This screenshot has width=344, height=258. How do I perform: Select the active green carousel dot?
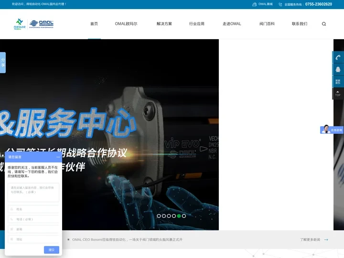[179, 216]
